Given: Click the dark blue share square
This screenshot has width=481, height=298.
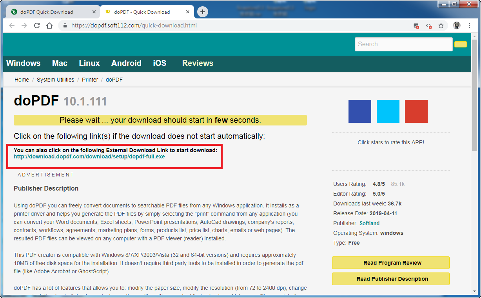Looking at the screenshot, I should tap(360, 111).
